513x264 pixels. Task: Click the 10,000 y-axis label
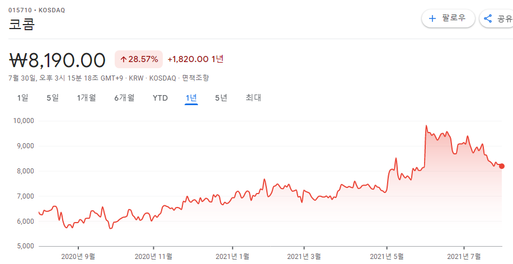pos(23,121)
